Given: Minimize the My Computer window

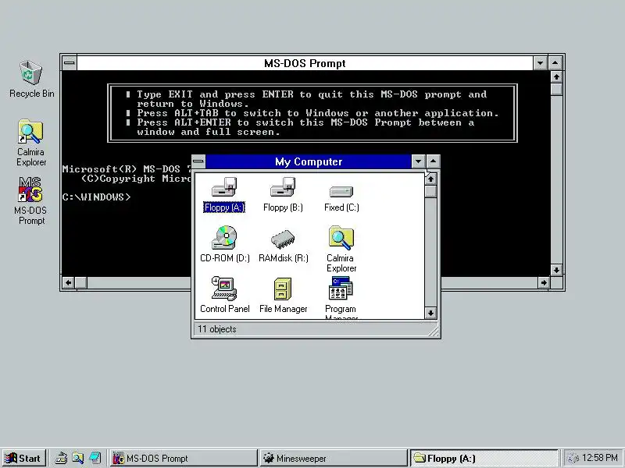Looking at the screenshot, I should click(x=418, y=161).
